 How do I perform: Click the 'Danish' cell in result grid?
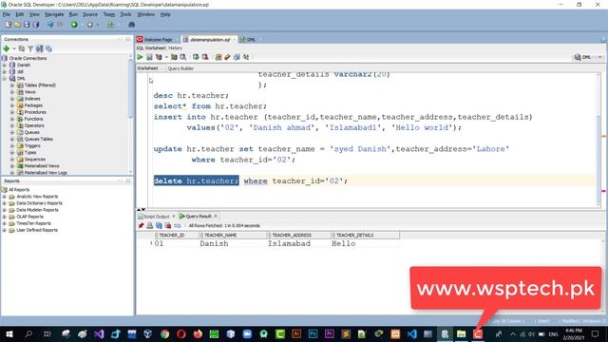pyautogui.click(x=214, y=244)
